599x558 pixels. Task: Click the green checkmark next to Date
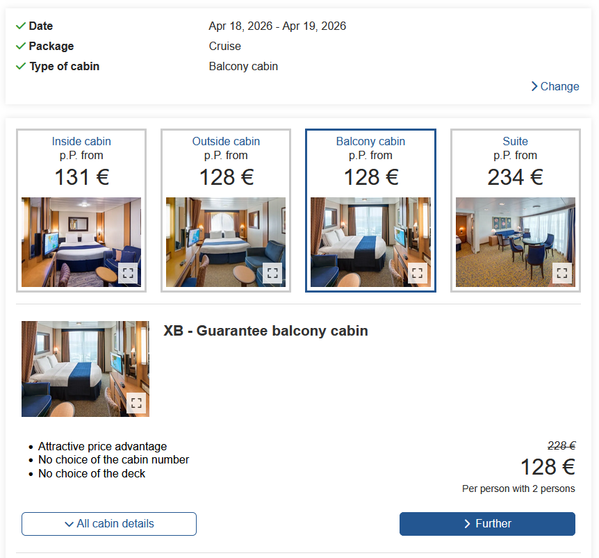21,26
